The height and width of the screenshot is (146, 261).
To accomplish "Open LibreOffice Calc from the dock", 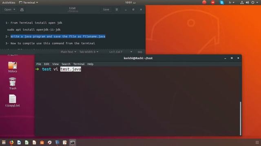I will [27, 142].
